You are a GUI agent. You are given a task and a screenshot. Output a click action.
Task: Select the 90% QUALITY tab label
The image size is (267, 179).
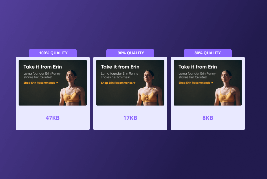130,53
